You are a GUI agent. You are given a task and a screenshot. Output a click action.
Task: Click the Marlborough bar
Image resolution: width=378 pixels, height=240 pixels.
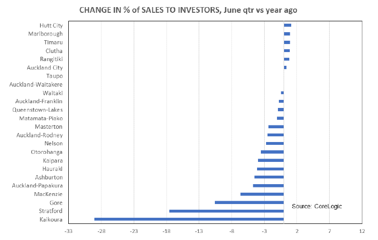[287, 34]
